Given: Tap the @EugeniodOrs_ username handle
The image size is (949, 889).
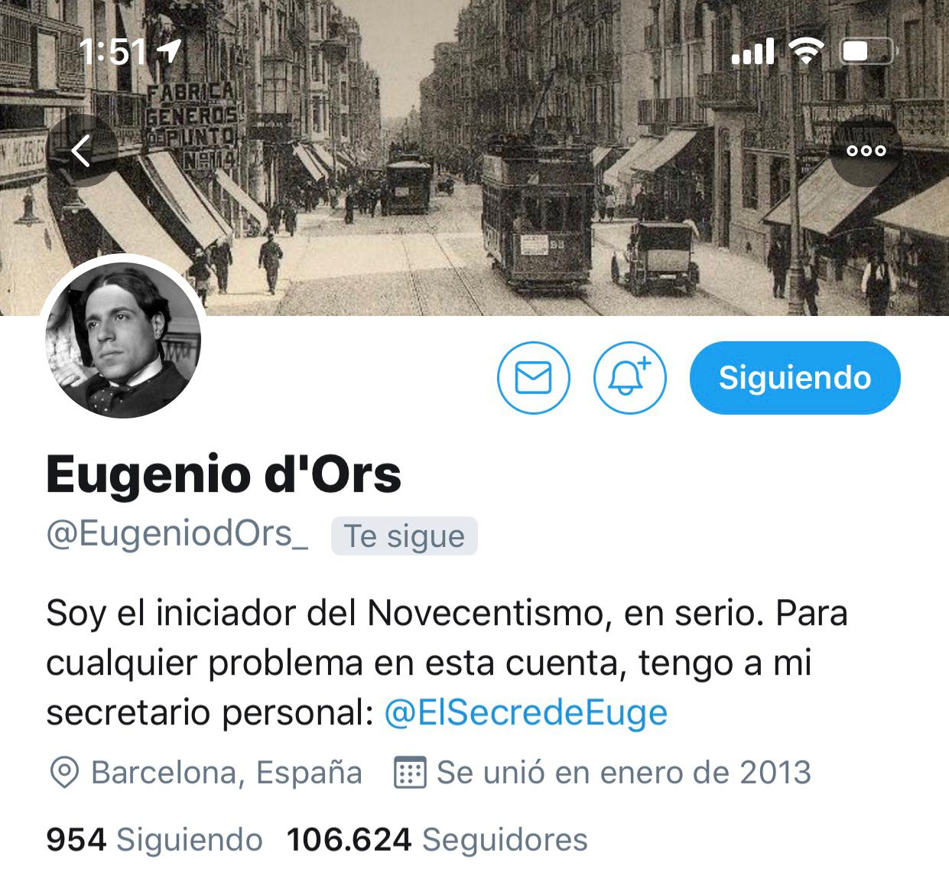Looking at the screenshot, I should coord(177,535).
